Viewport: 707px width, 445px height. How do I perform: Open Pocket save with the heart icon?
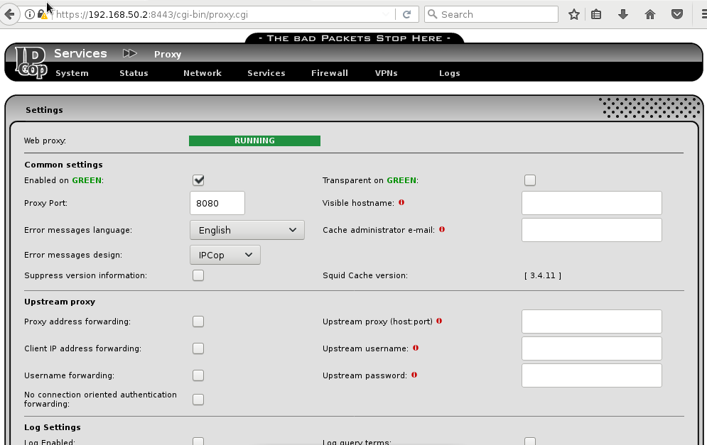[676, 13]
